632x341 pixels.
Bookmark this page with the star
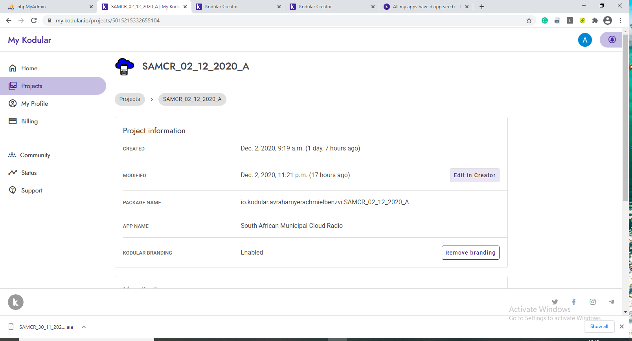(529, 20)
